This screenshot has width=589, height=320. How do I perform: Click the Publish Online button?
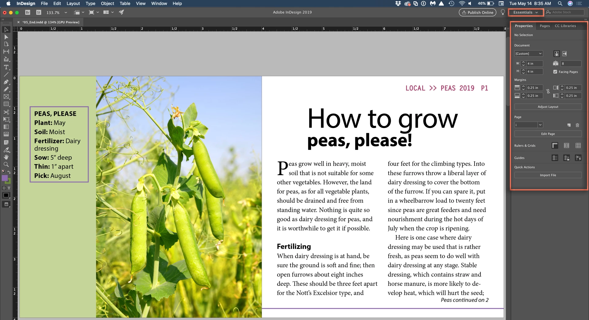coord(477,12)
